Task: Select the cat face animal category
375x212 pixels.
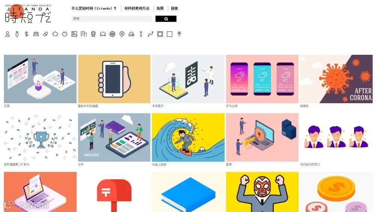Action: tap(65, 34)
